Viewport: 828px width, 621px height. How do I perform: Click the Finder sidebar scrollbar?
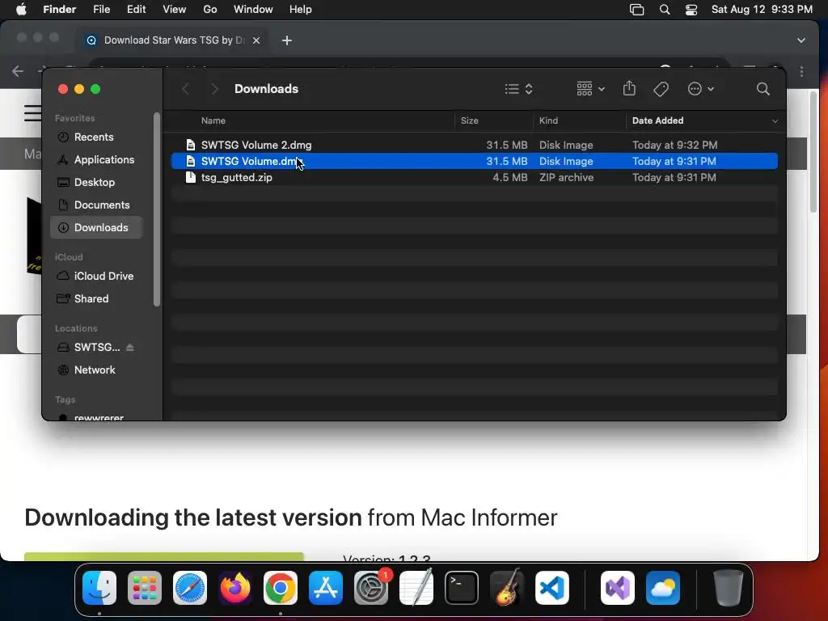(156, 209)
